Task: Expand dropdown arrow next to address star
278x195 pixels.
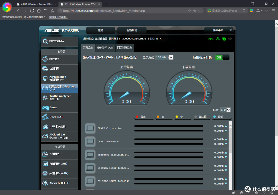Action: [199, 11]
